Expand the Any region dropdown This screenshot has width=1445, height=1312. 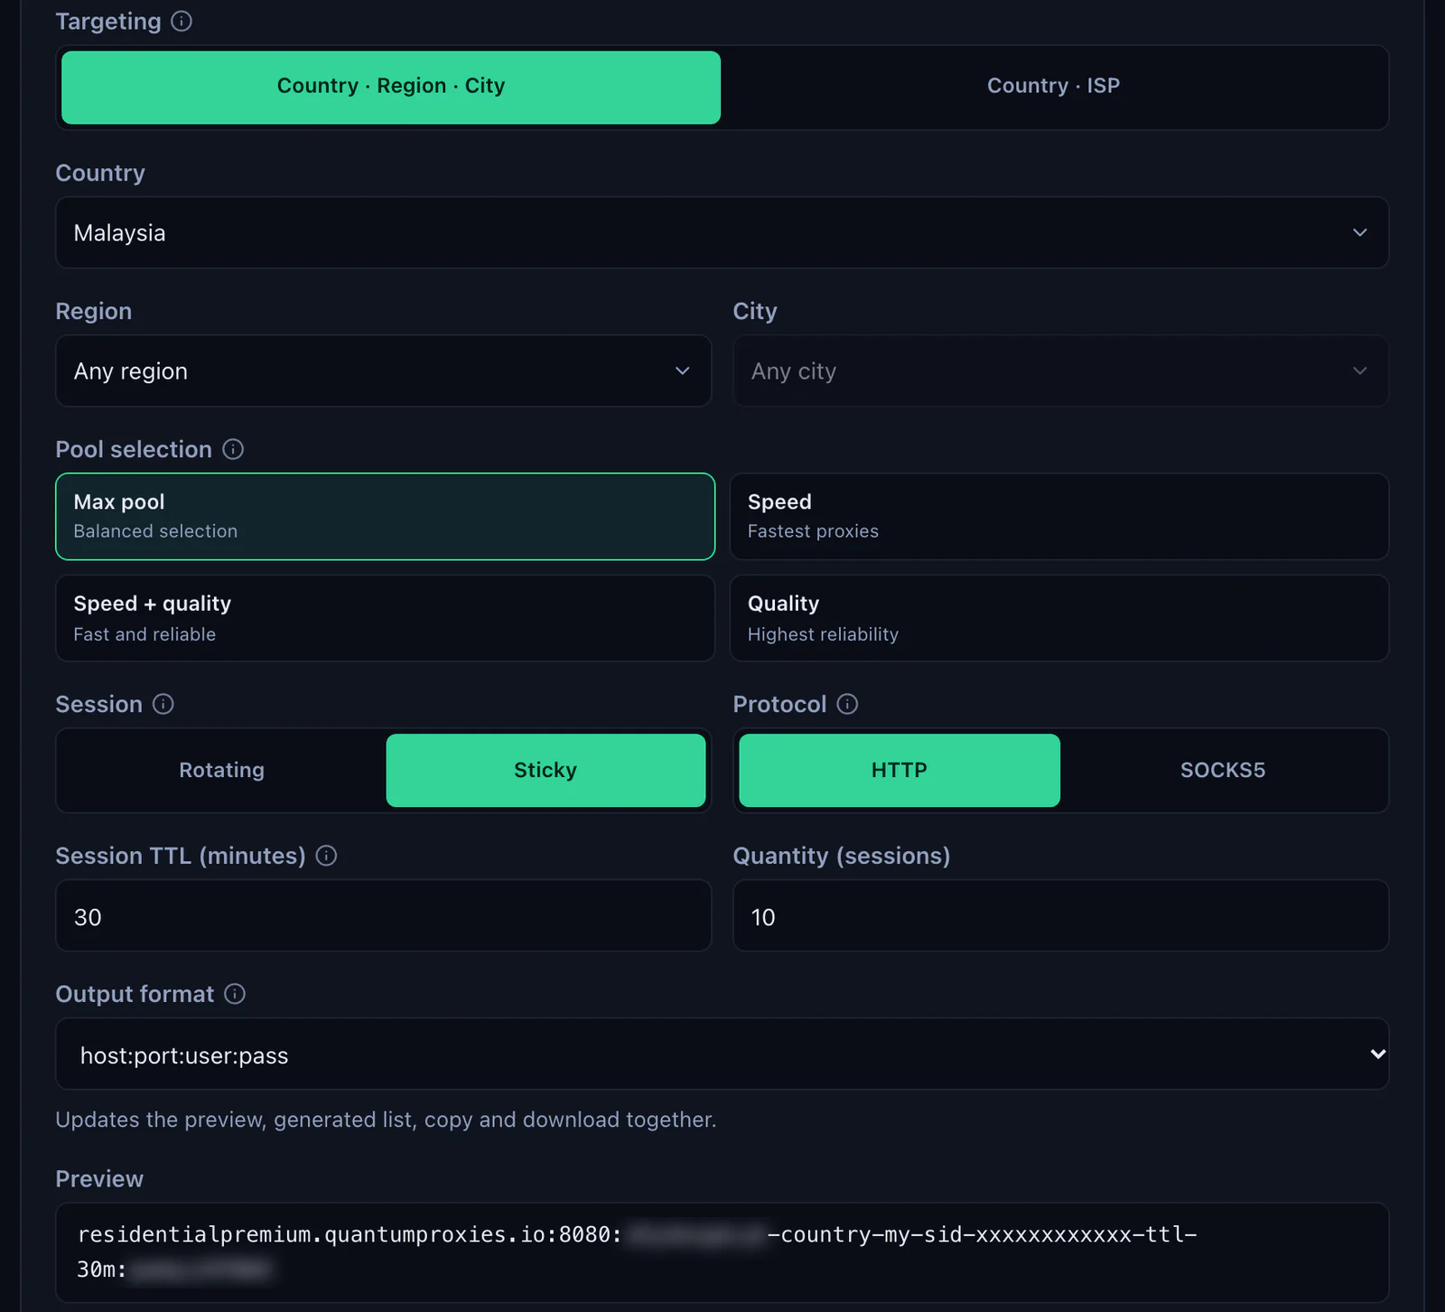[384, 370]
